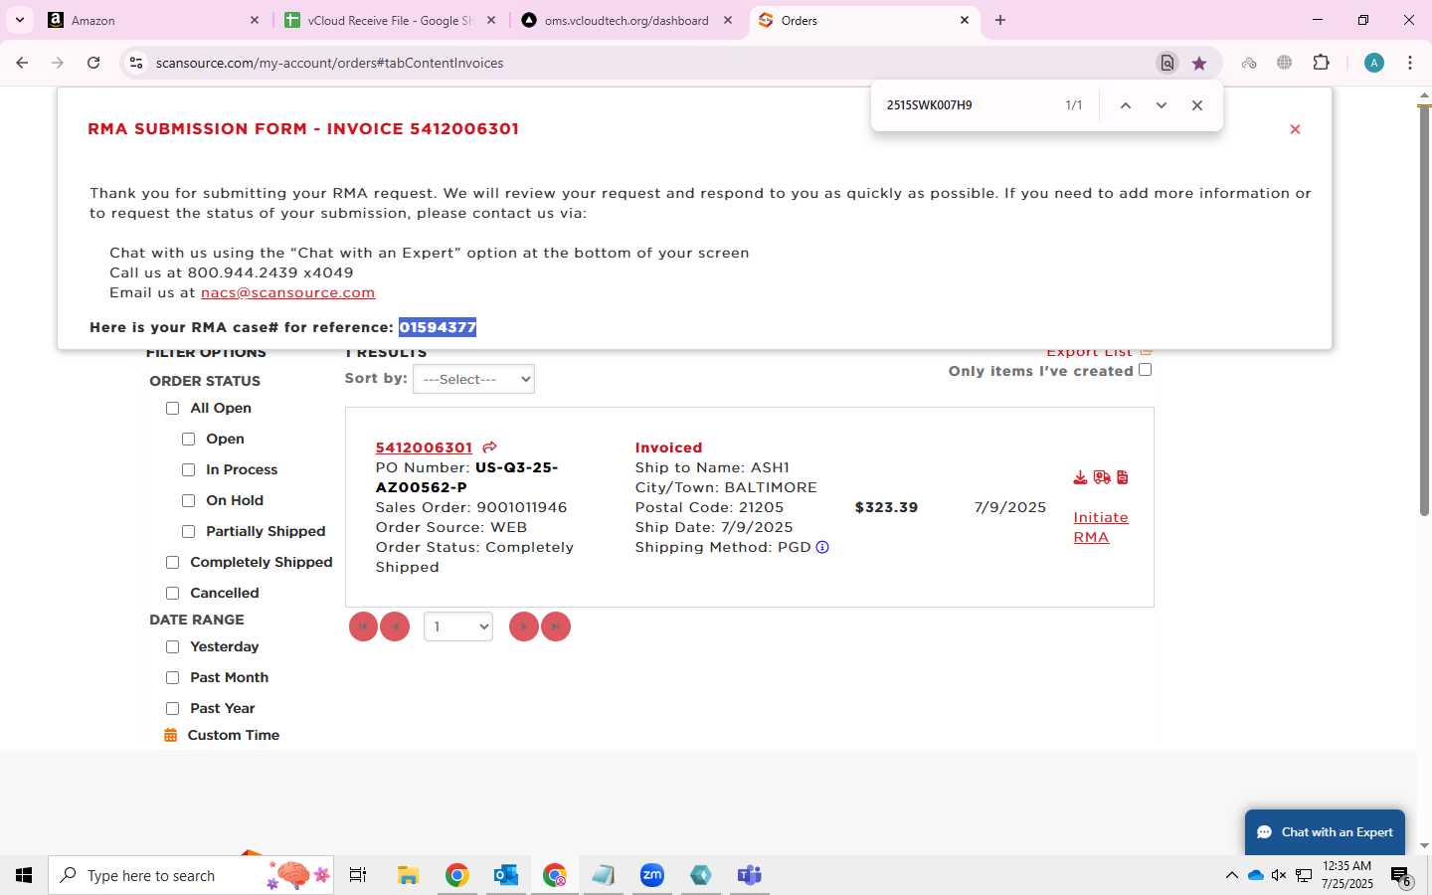The width and height of the screenshot is (1432, 895).
Task: Click the Windows Start button
Action: coord(24,875)
